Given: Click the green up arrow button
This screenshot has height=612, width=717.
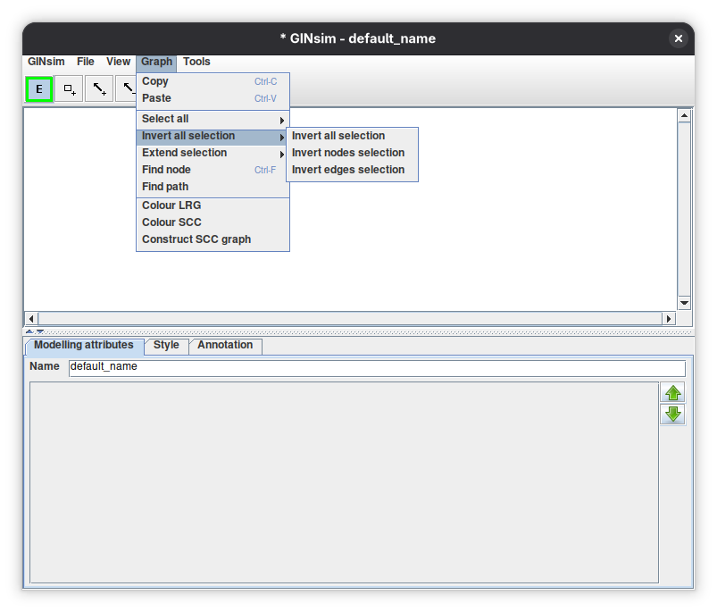Looking at the screenshot, I should 672,392.
